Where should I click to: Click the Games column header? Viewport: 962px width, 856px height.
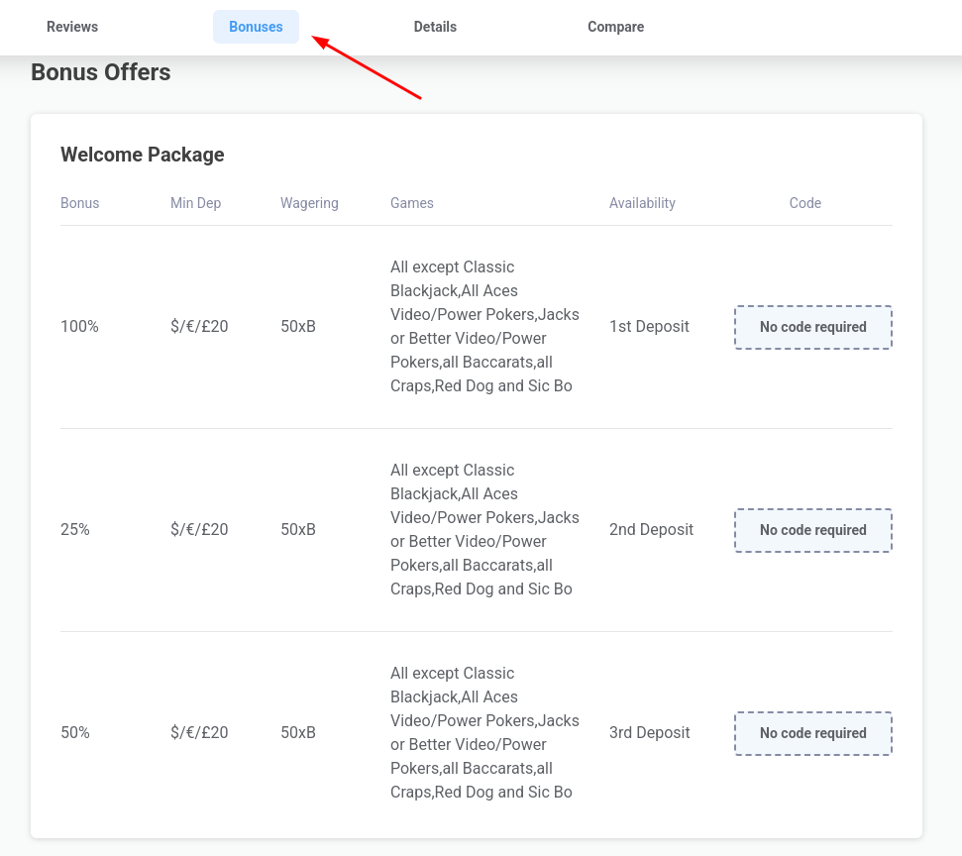[x=412, y=203]
